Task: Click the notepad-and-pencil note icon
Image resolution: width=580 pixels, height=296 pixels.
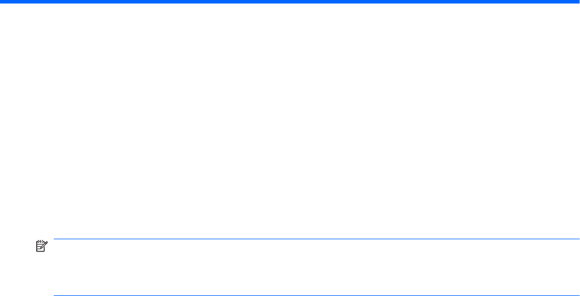Action: point(42,246)
